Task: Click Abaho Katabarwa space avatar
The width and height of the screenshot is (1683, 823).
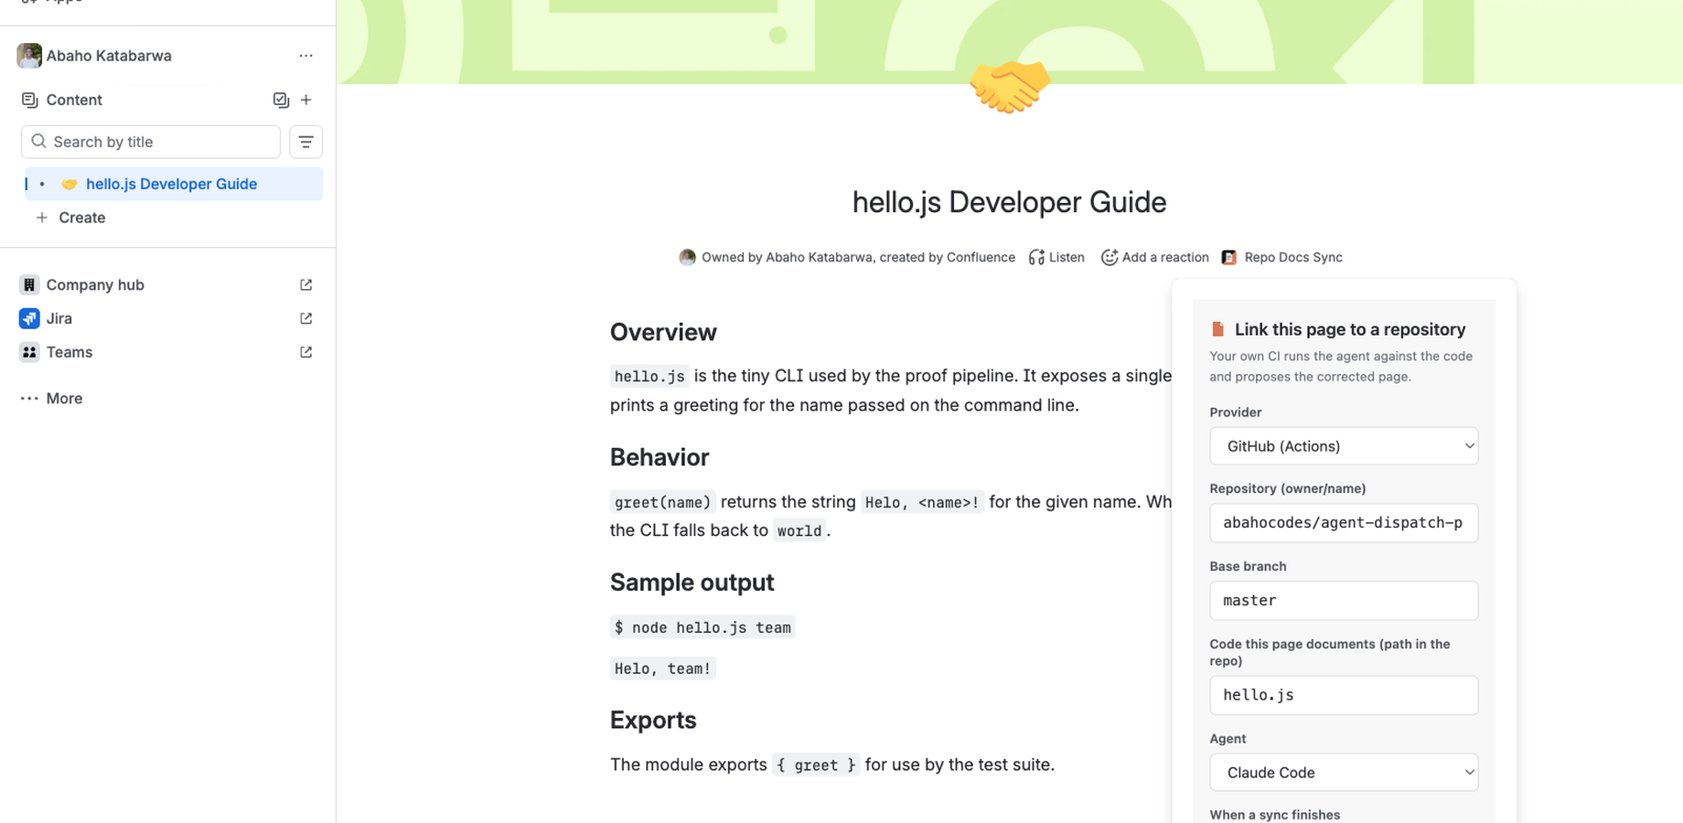Action: 29,56
